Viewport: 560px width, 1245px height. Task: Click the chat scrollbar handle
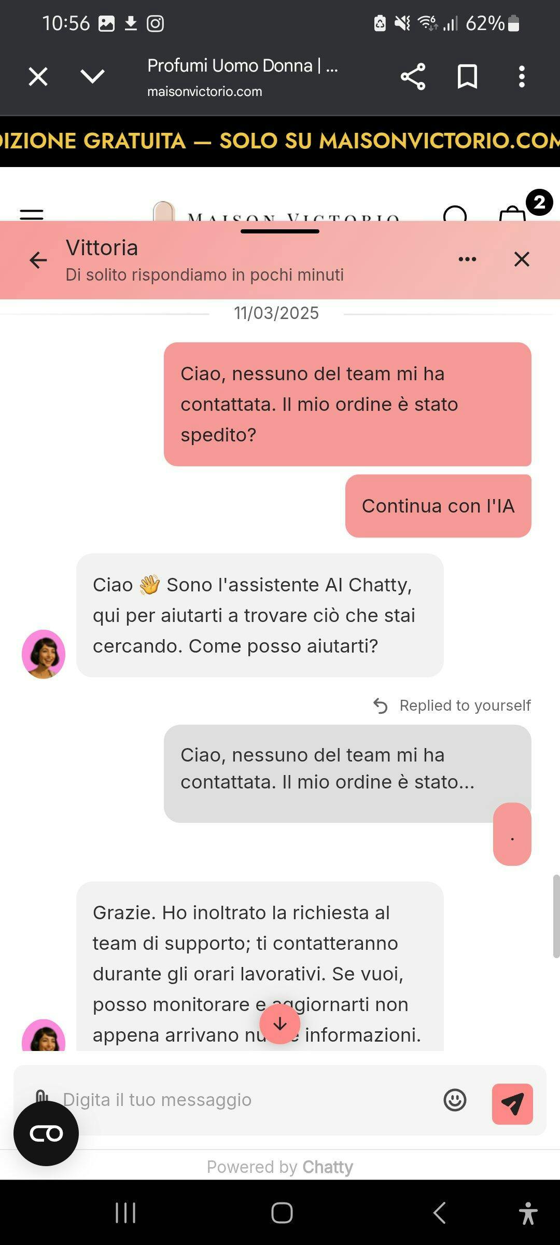coord(556,916)
